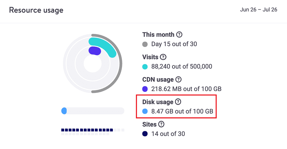Click the 14 out of 30 sites text
This screenshot has width=287, height=149.
pos(168,134)
